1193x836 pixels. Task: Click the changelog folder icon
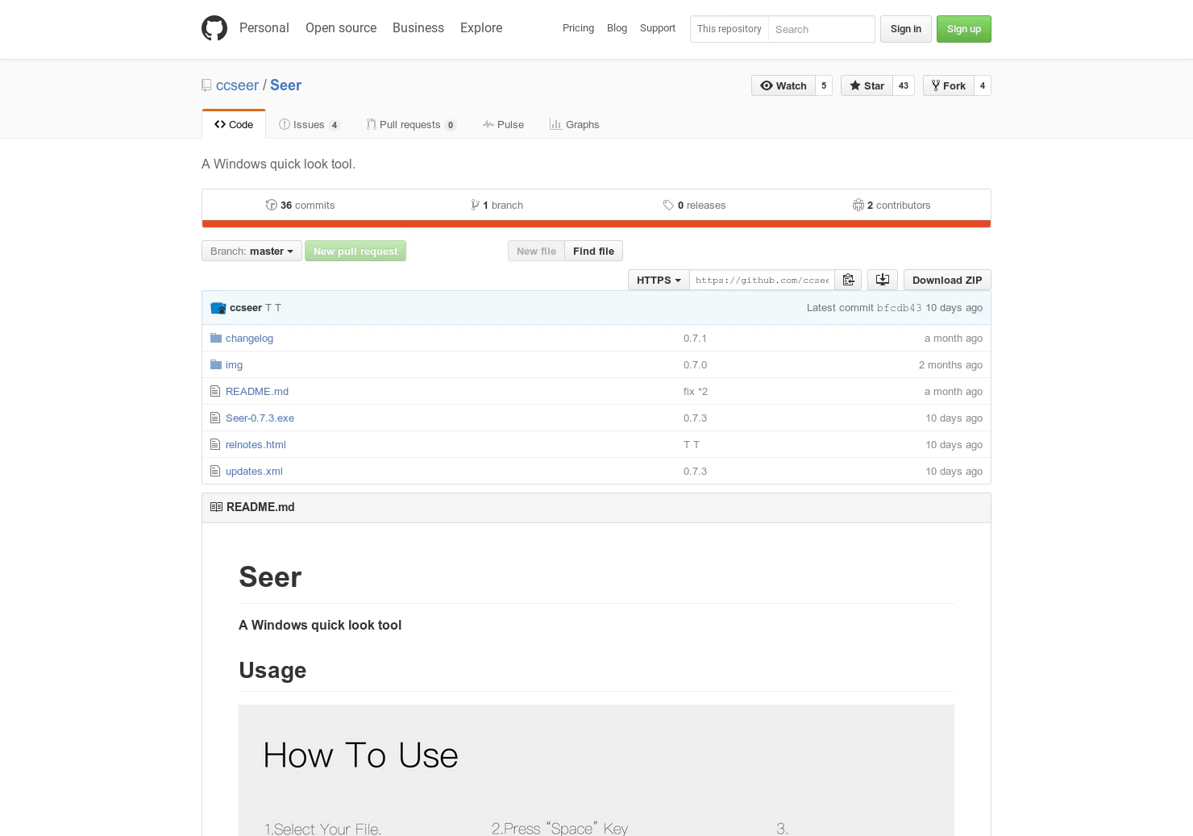[x=216, y=338]
